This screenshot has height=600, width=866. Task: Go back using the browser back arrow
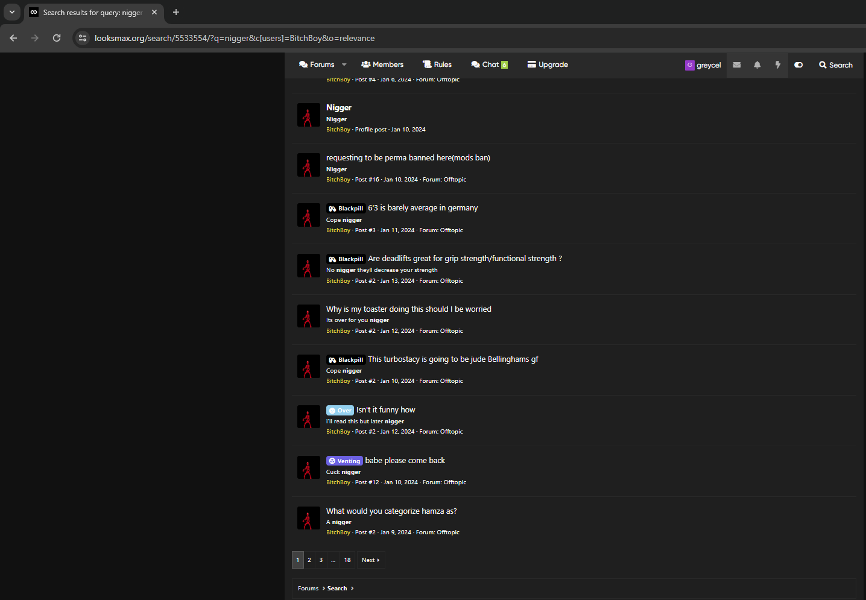tap(13, 38)
